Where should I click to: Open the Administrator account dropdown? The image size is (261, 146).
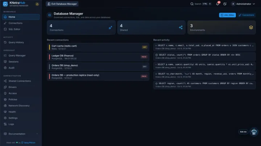pos(243,4)
